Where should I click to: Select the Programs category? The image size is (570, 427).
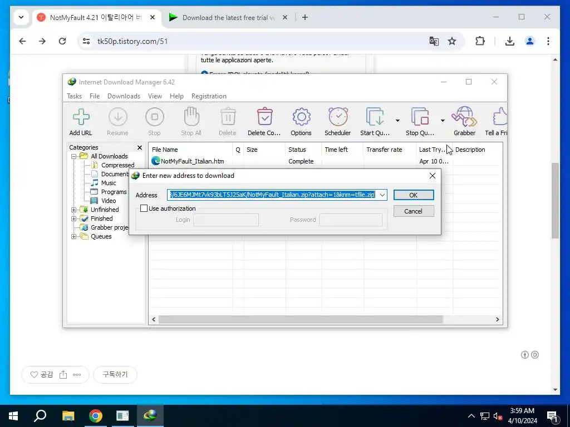click(x=114, y=192)
